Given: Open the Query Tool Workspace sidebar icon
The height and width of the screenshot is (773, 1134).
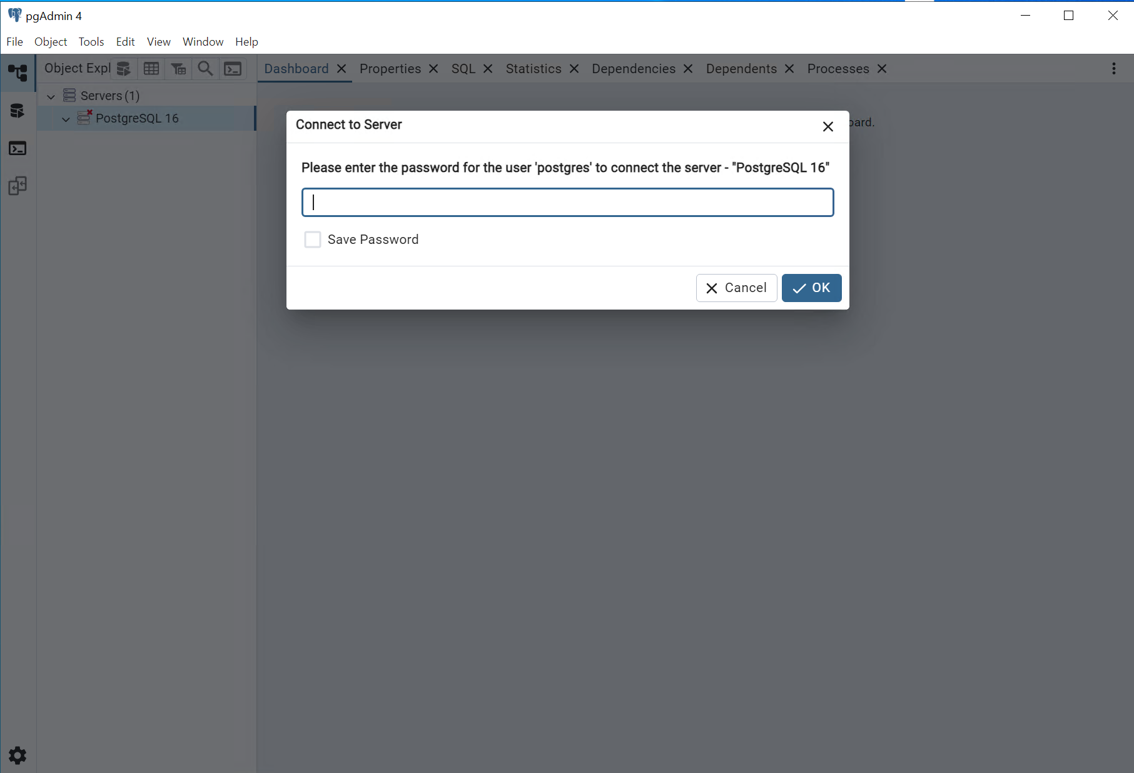Looking at the screenshot, I should coord(18,111).
